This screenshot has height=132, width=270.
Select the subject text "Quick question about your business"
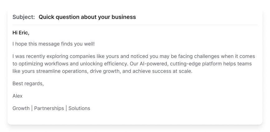coord(87,17)
